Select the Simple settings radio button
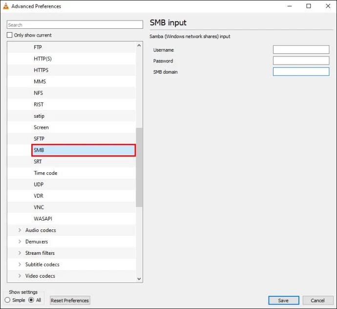Image resolution: width=337 pixels, height=309 pixels. pyautogui.click(x=7, y=300)
